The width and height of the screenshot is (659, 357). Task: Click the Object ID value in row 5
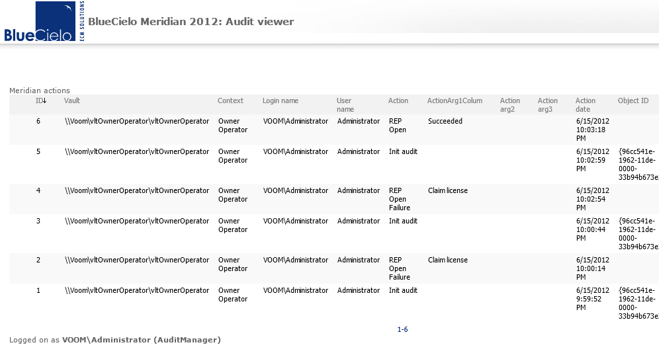(638, 164)
